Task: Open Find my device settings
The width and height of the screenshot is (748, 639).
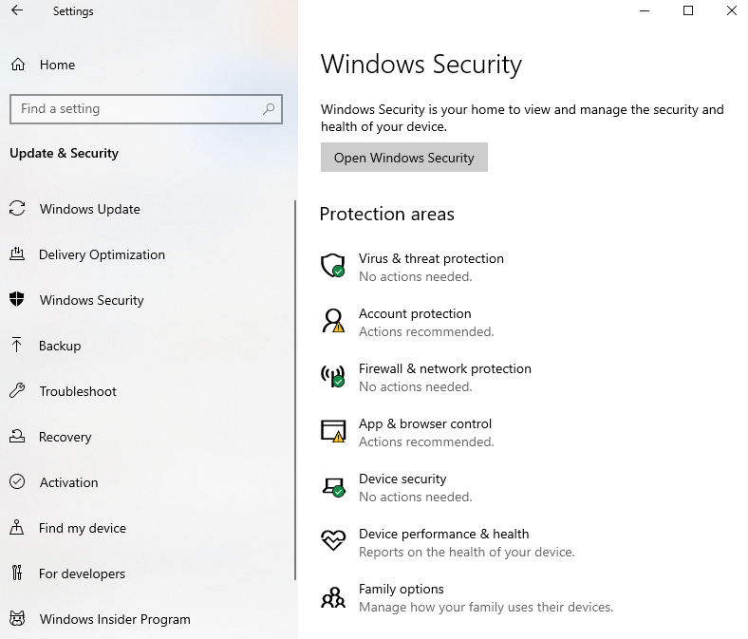Action: coord(82,528)
